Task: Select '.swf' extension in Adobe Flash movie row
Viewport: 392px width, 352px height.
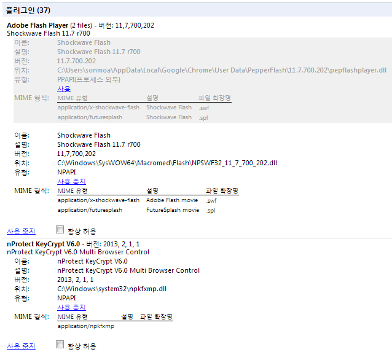Action: (211, 201)
